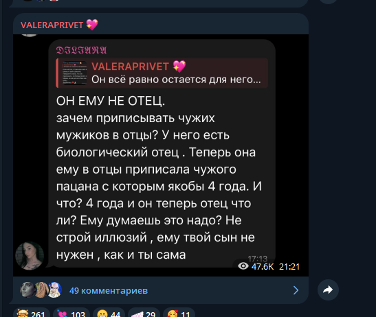Click the exploding head reaction showing 261

pos(32,313)
